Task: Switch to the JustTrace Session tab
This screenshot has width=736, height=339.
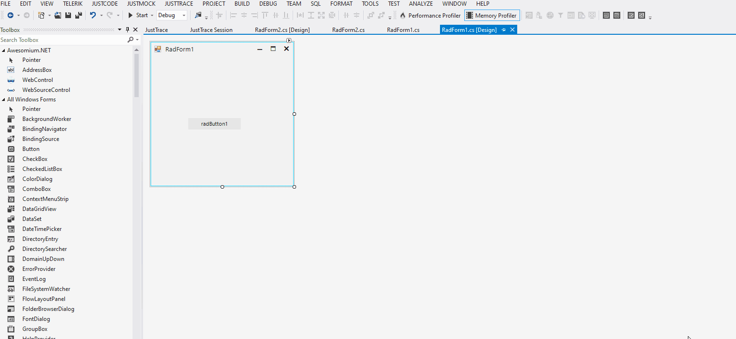Action: 211,30
